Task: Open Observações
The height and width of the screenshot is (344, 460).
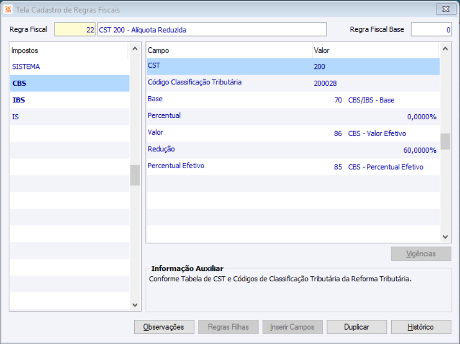Action: [164, 327]
